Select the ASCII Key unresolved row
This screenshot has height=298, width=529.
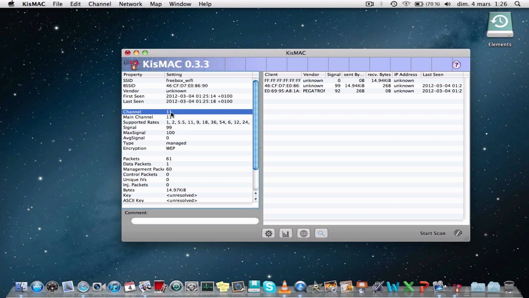(x=187, y=200)
